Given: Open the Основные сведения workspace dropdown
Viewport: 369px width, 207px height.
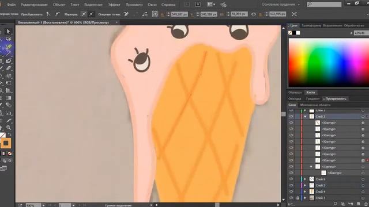Looking at the screenshot, I should click(x=281, y=5).
